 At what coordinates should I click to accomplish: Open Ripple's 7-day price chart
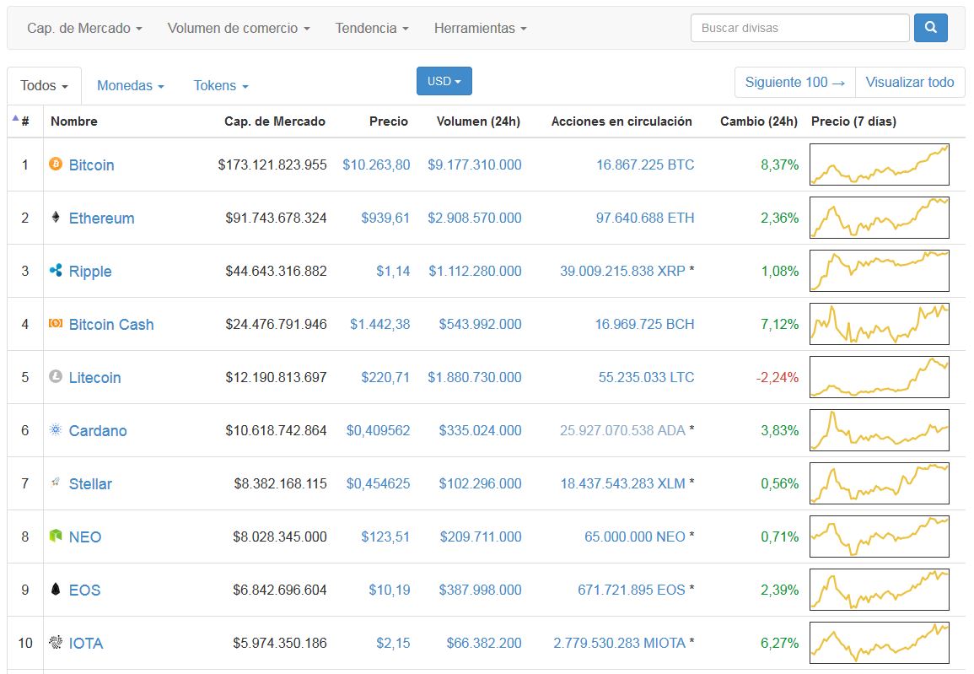point(880,271)
